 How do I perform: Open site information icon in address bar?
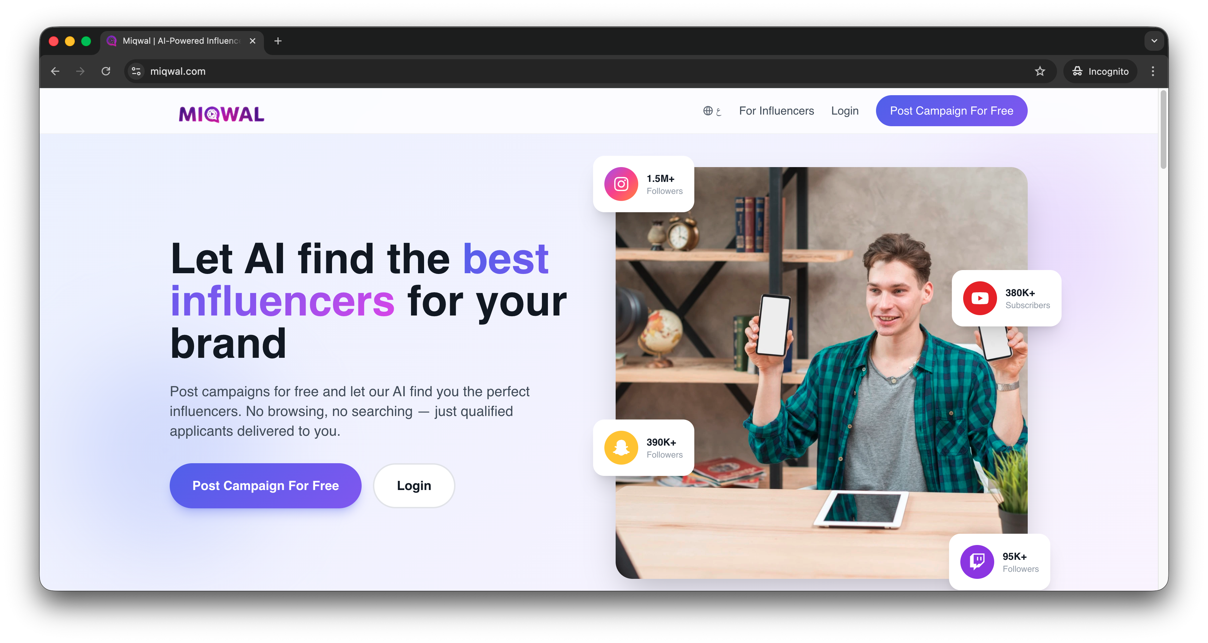pyautogui.click(x=136, y=71)
